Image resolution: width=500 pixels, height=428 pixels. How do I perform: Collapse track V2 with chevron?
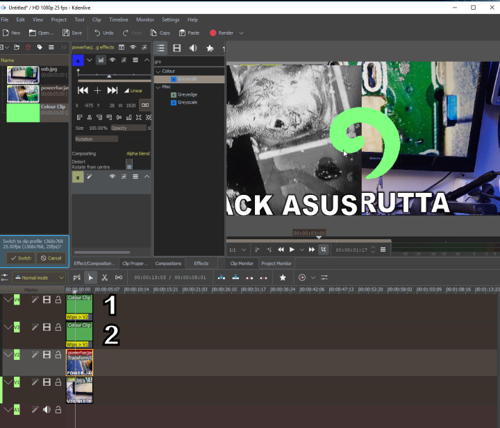(8, 354)
